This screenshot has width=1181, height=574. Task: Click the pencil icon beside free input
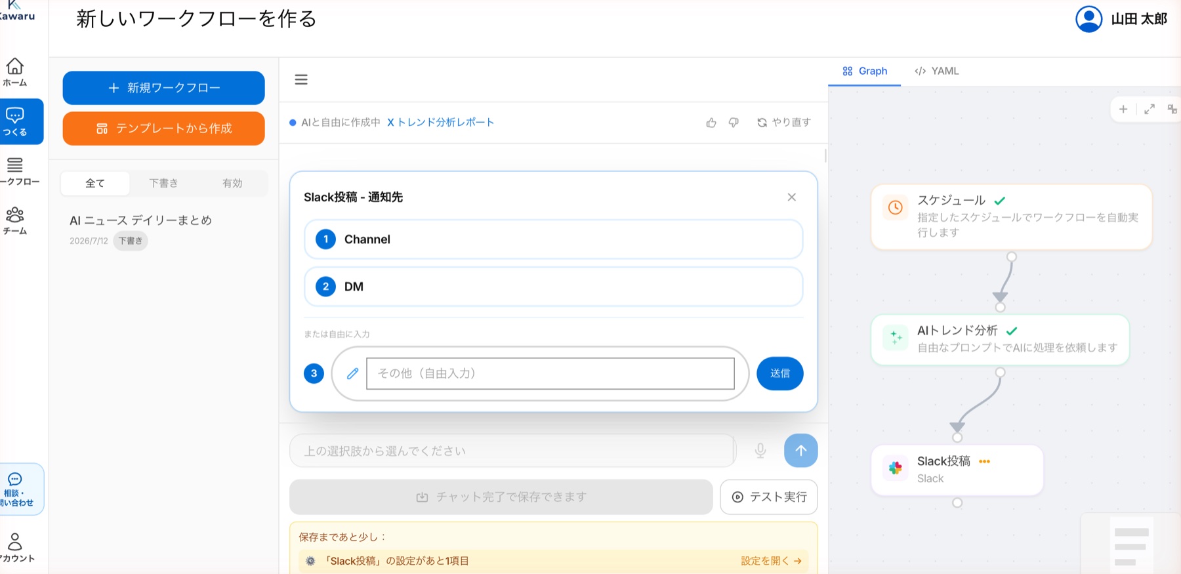pyautogui.click(x=352, y=373)
